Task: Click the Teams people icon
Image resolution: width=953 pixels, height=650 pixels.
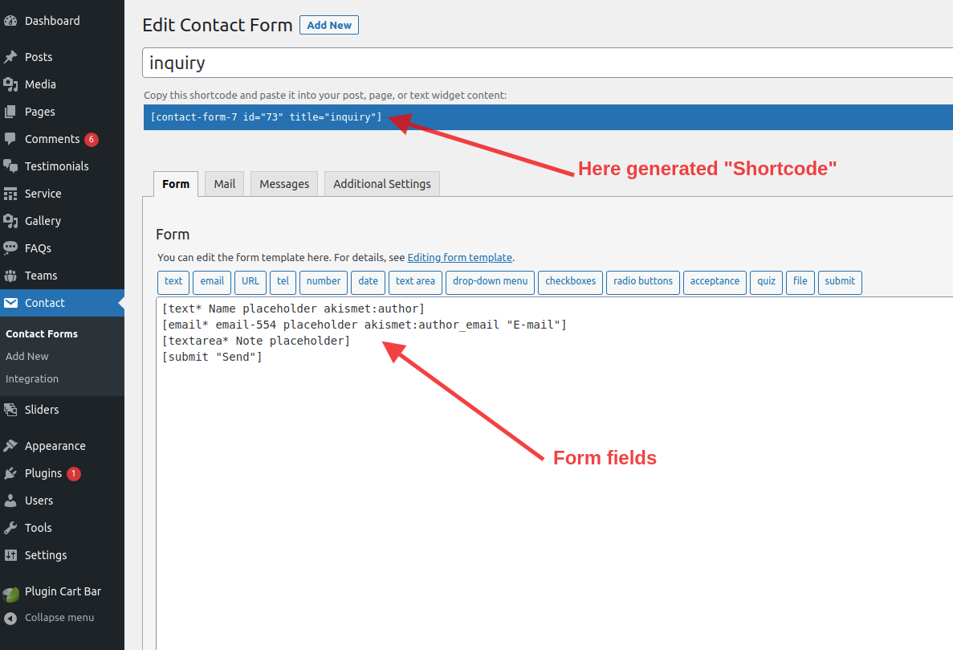Action: pyautogui.click(x=10, y=276)
